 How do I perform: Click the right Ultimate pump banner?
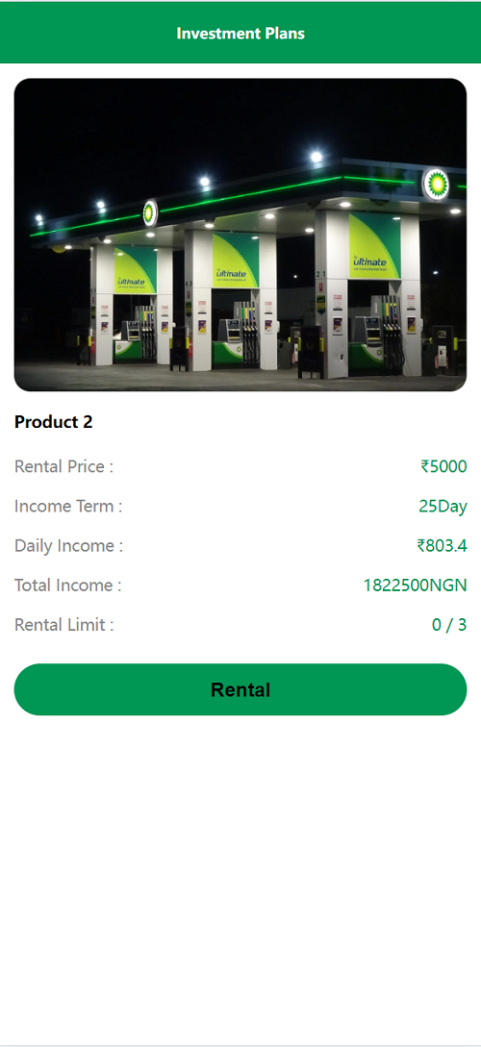point(375,246)
